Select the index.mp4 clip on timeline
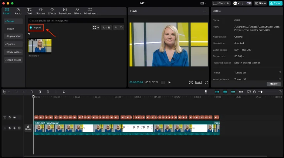The height and width of the screenshot is (158, 284). point(123,128)
